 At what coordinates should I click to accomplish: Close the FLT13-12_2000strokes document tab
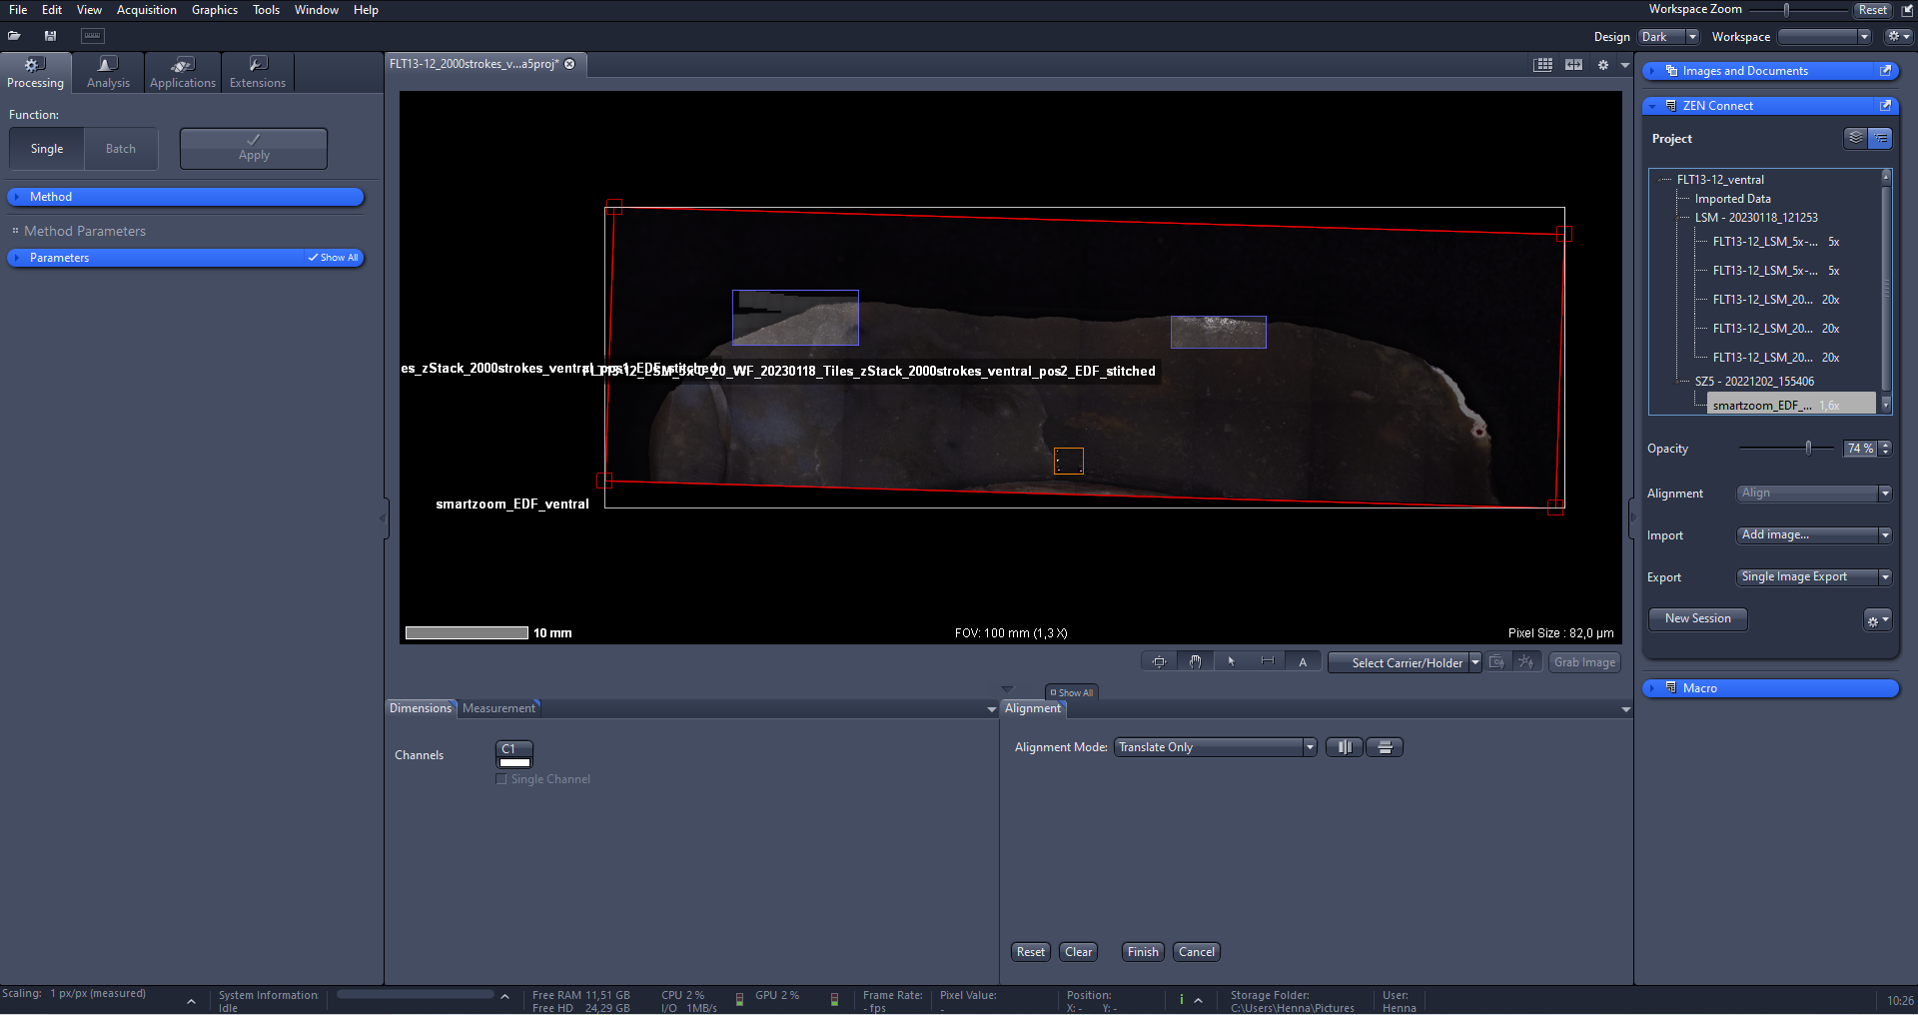tap(569, 64)
